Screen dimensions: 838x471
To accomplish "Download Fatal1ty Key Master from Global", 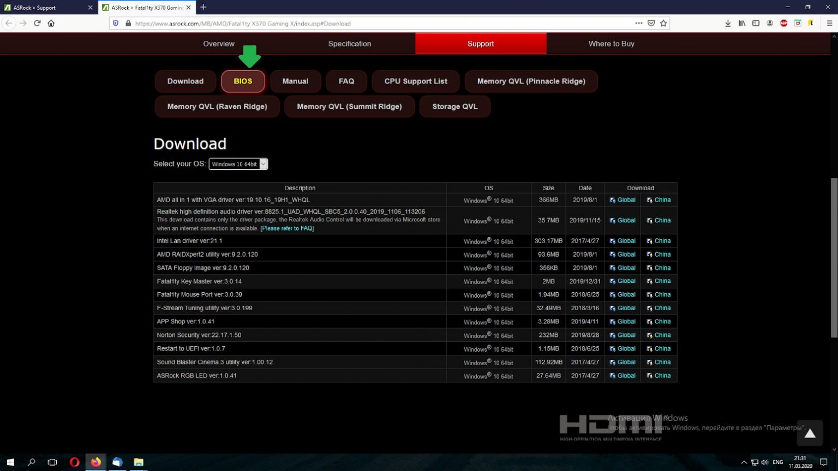I will pos(622,281).
